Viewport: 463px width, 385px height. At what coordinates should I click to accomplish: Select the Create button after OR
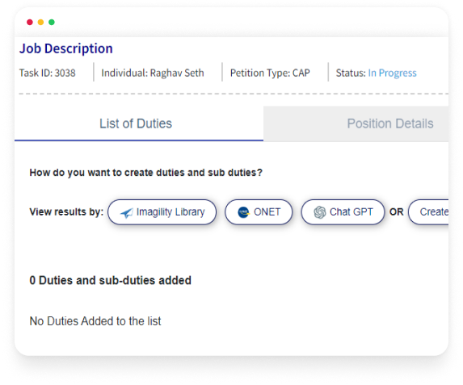428,212
